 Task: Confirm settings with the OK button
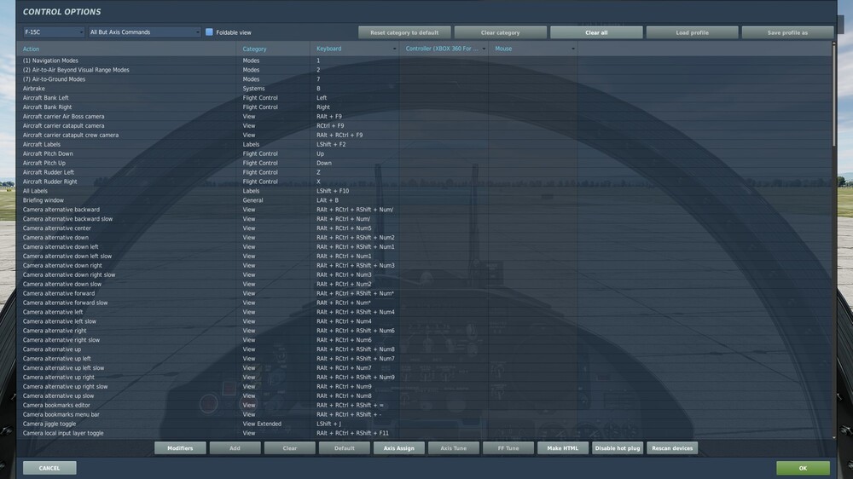click(803, 468)
